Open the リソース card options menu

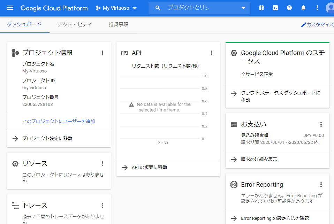pos(103,164)
